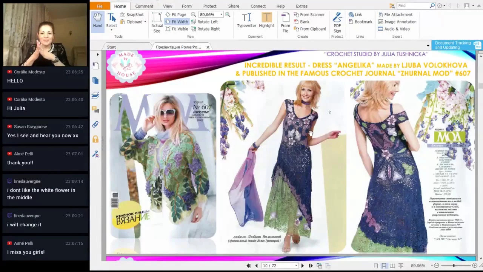Screen dimensions: 483x272
Task: Open the PDF Sign tool
Action: pos(337,22)
